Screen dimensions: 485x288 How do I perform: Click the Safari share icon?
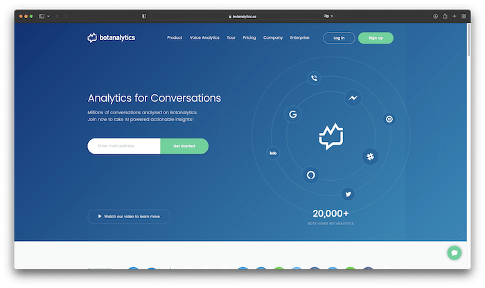click(x=445, y=16)
